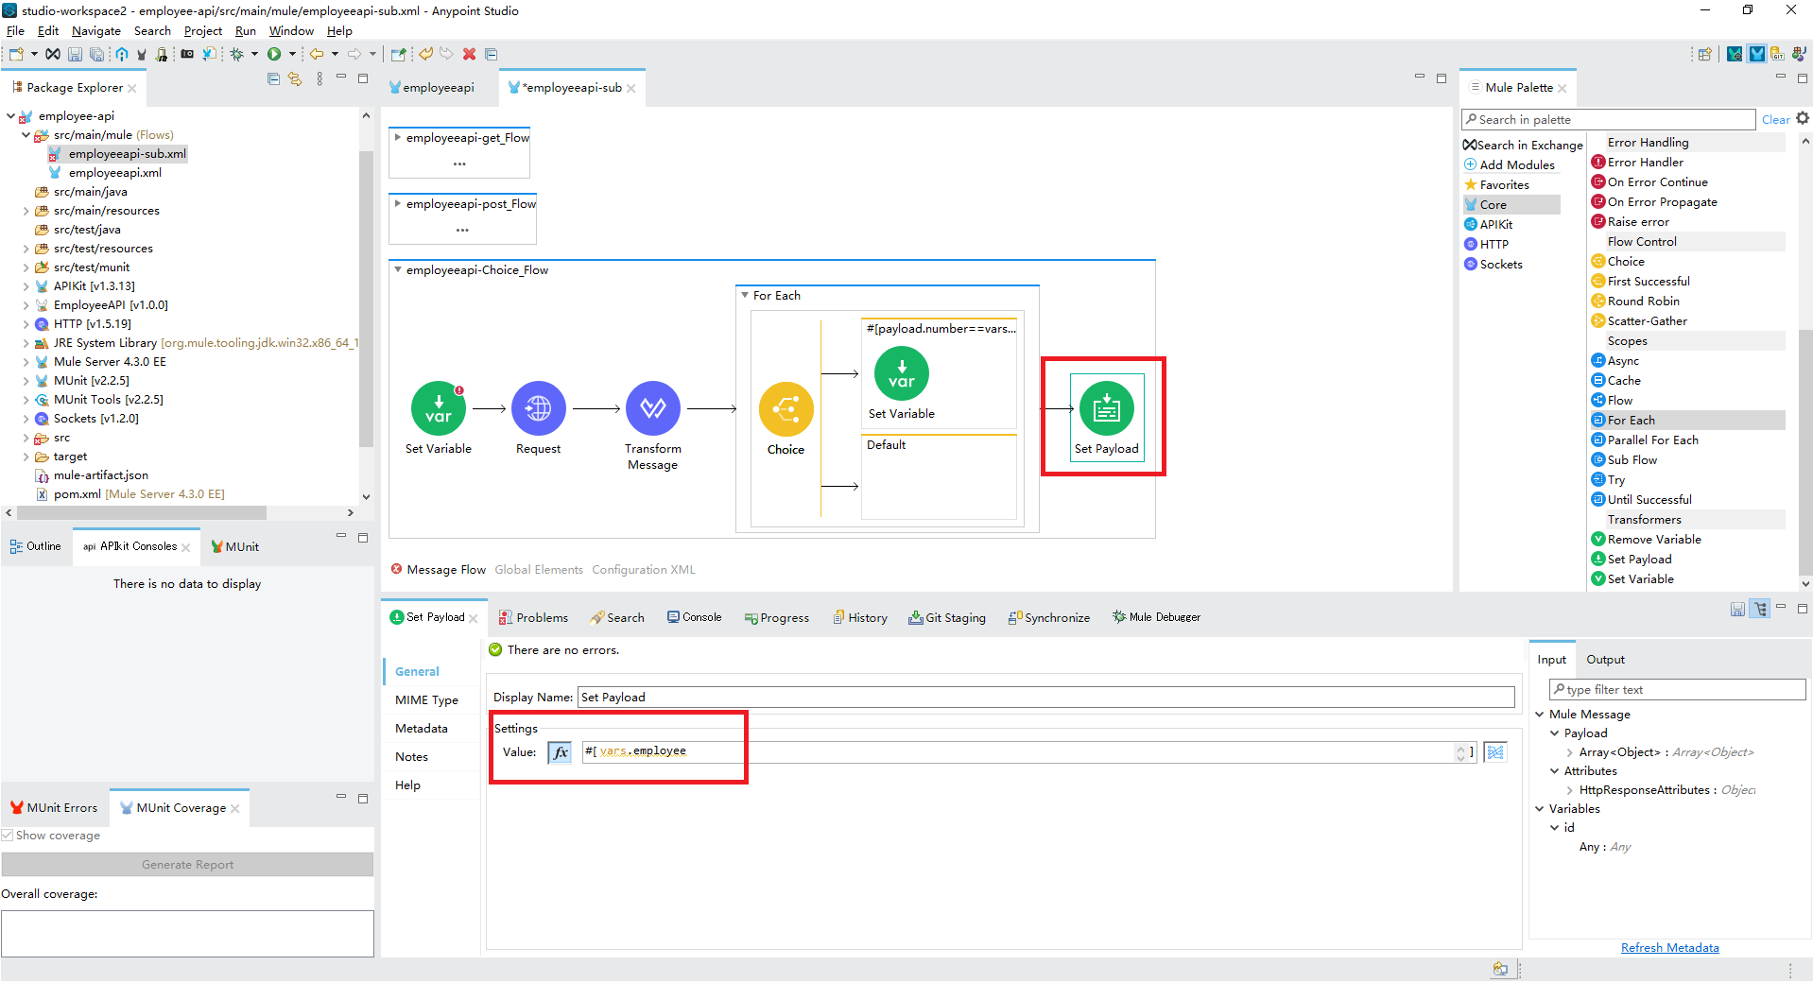
Task: Open the Project menu
Action: point(202,31)
